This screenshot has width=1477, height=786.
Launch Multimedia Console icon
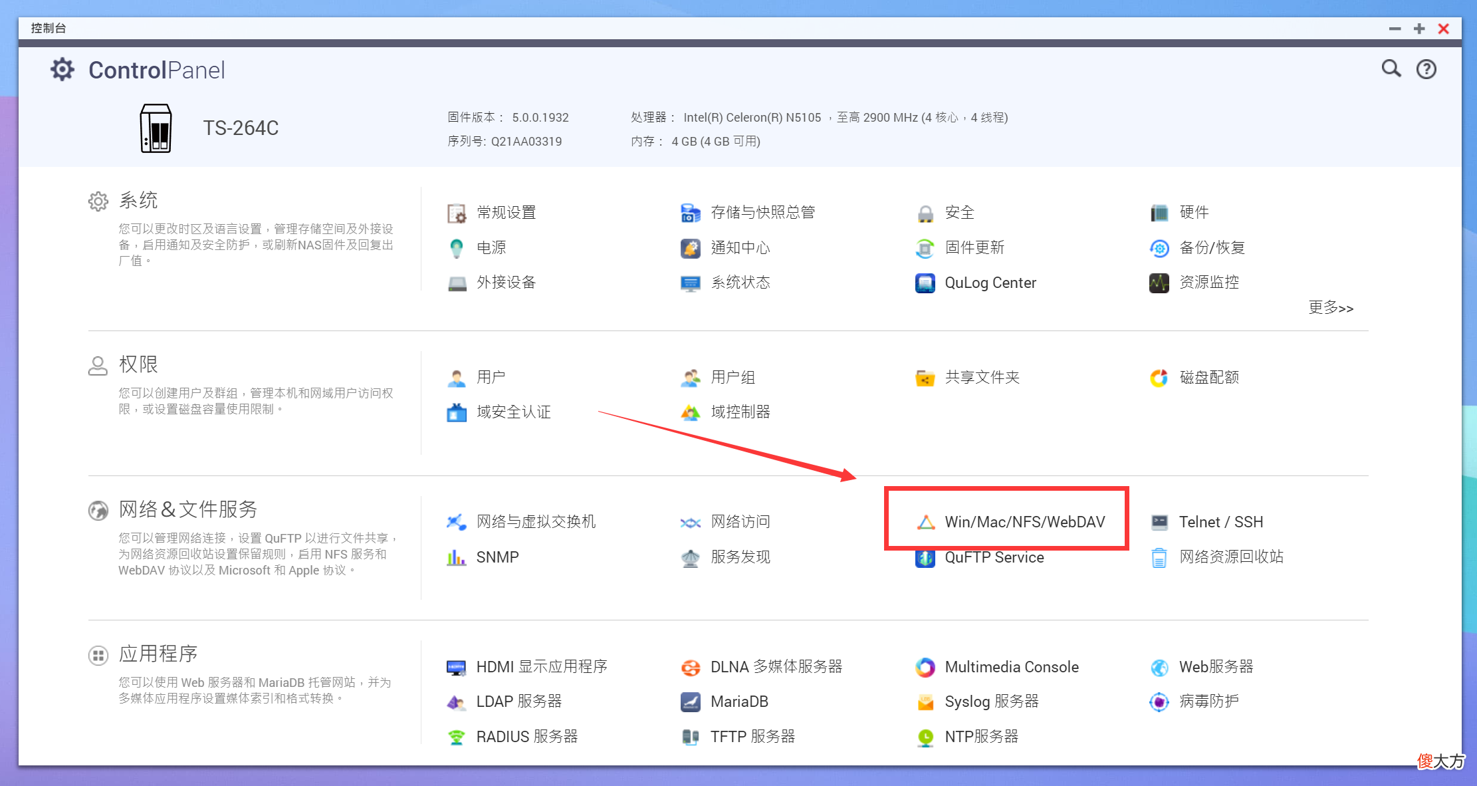click(925, 668)
